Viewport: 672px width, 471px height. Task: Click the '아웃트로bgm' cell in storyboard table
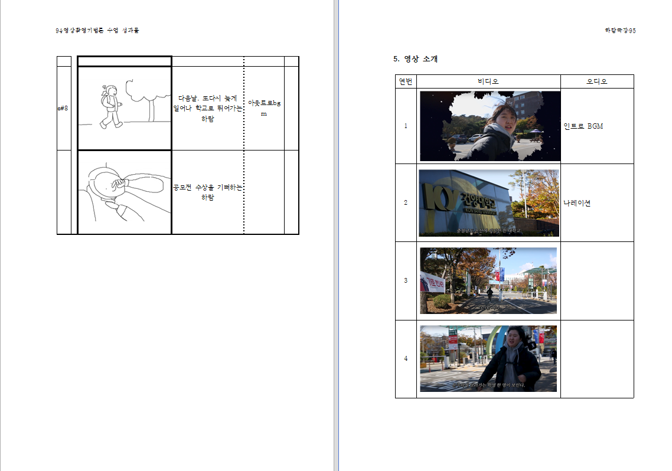click(263, 108)
